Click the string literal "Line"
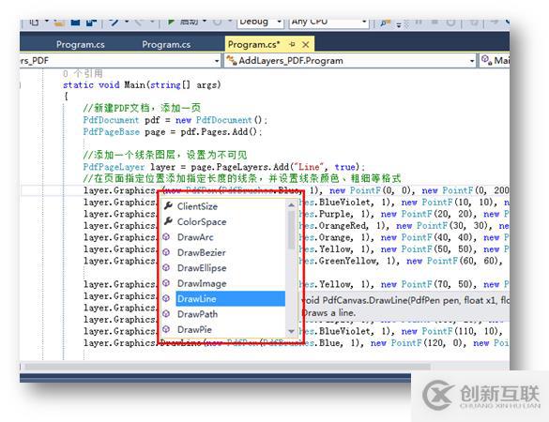 309,167
